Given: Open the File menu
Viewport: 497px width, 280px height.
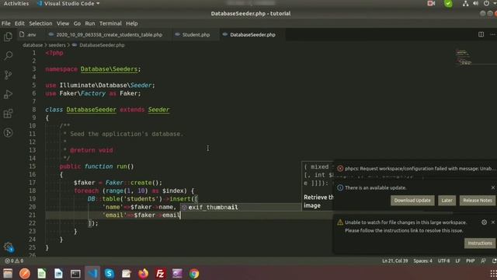Looking at the screenshot, I should point(5,23).
